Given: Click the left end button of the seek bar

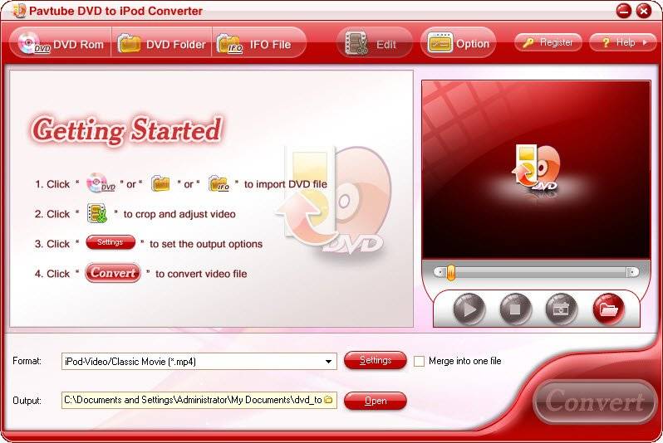Looking at the screenshot, I should 440,272.
